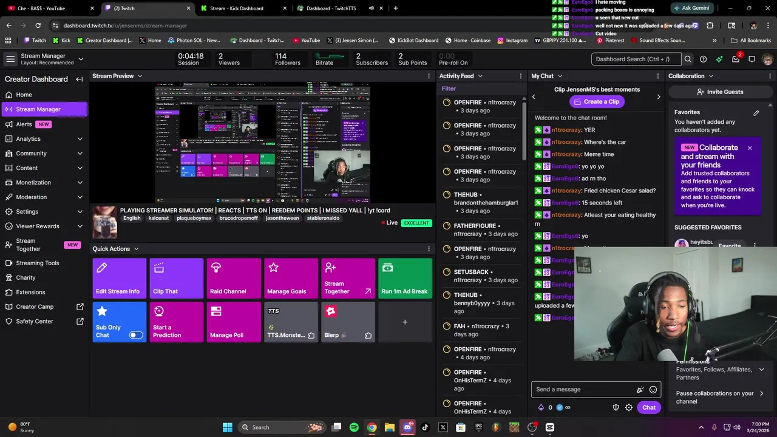
Task: Open the Stream Manager layout dropdown
Action: click(x=81, y=59)
